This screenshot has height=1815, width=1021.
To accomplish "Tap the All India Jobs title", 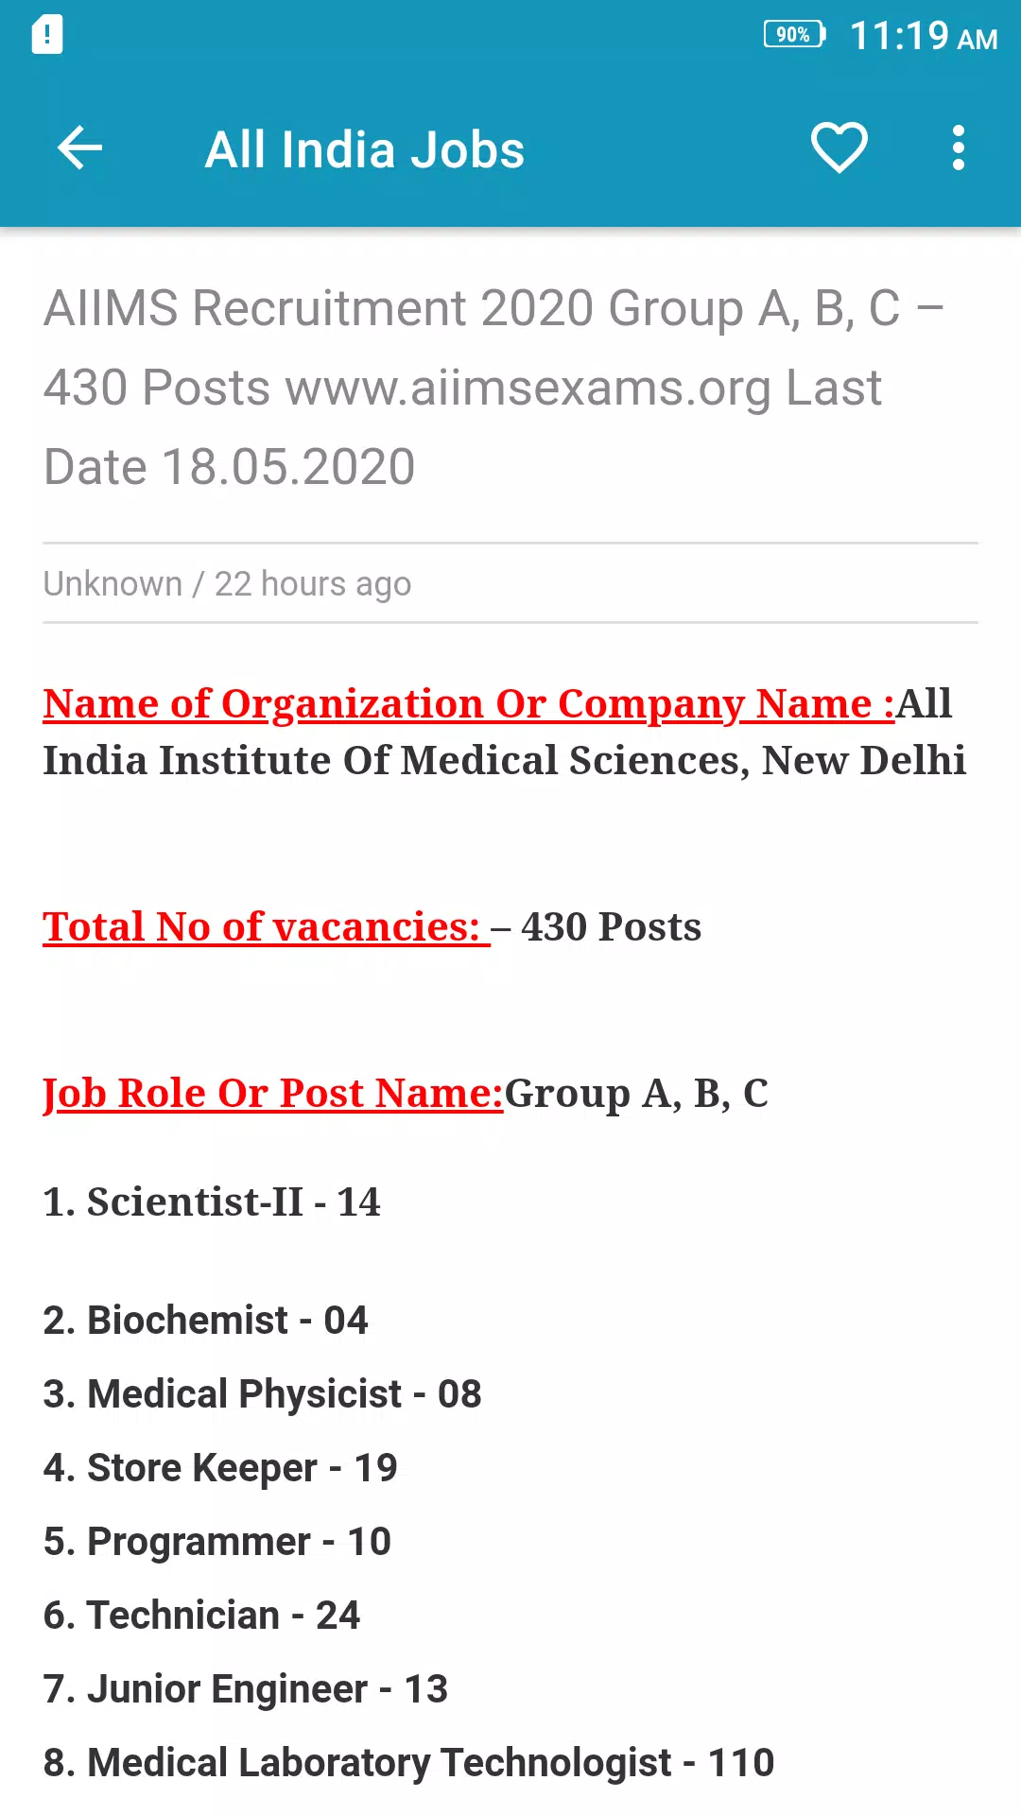I will 364,150.
